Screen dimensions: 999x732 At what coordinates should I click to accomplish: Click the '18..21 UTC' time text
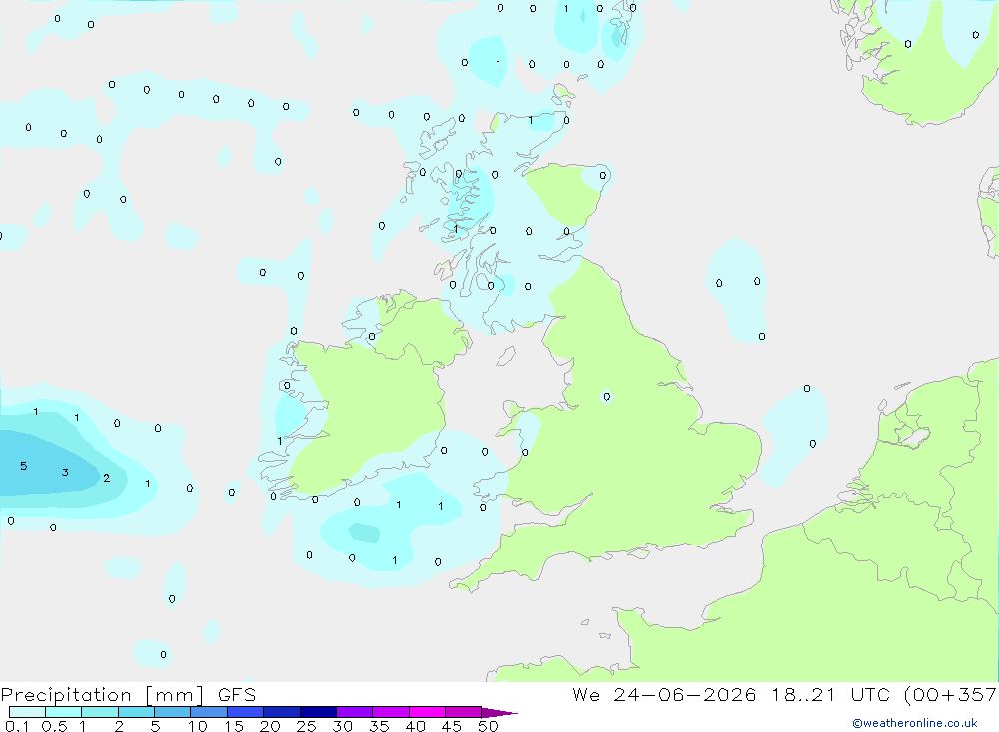click(830, 695)
